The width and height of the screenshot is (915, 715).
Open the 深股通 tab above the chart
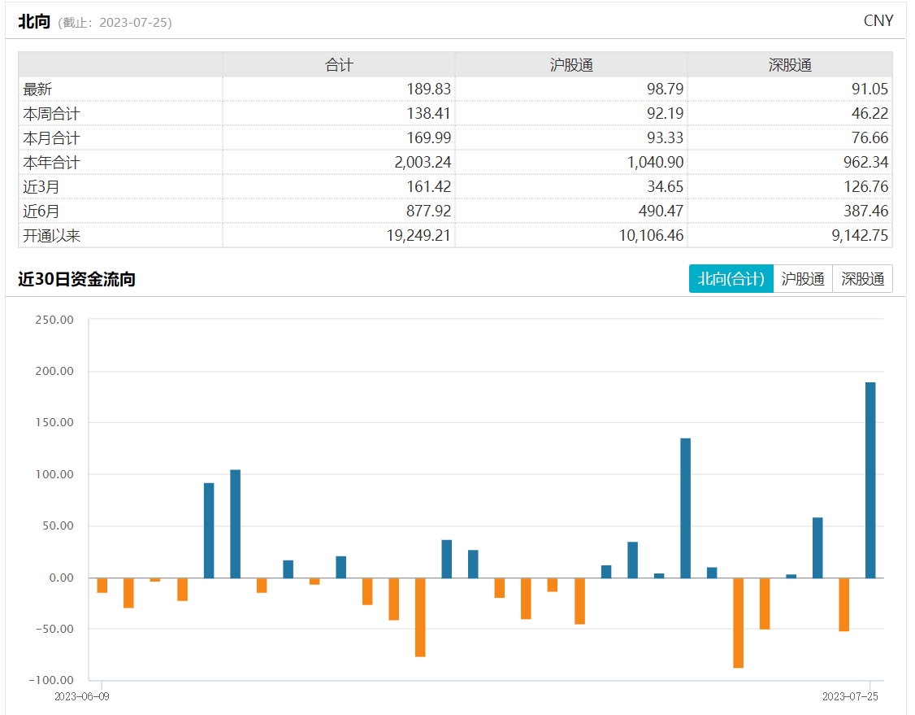(862, 279)
